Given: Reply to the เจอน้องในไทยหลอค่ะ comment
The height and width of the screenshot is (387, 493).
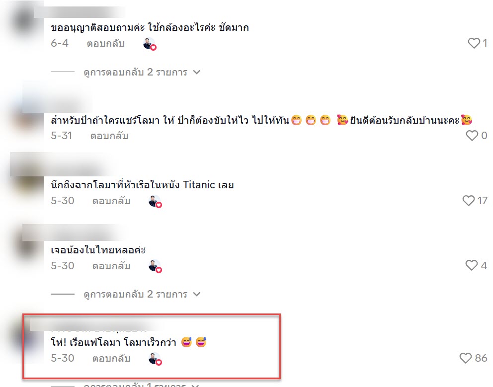Looking at the screenshot, I should 111,266.
